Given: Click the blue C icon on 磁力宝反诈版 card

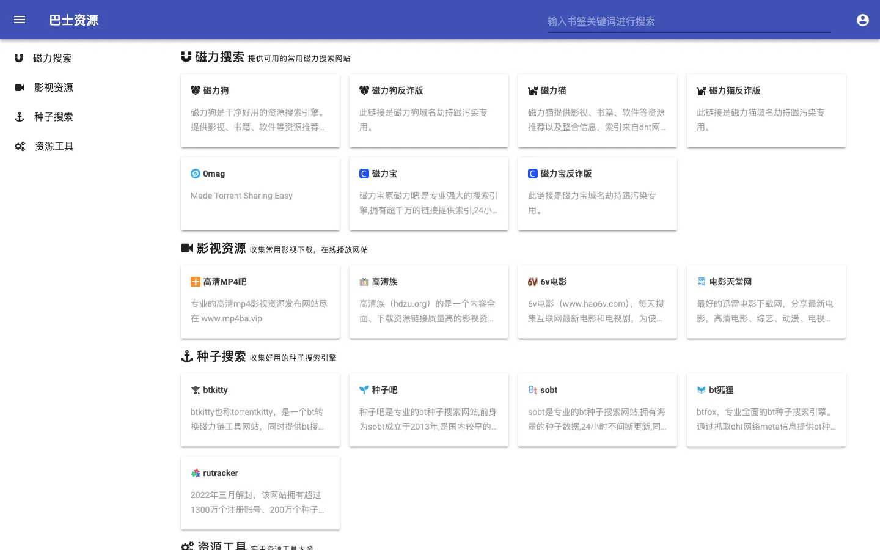Looking at the screenshot, I should [533, 174].
